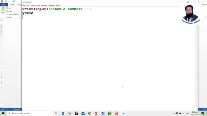Open Google Chrome from the taskbar

point(90,113)
